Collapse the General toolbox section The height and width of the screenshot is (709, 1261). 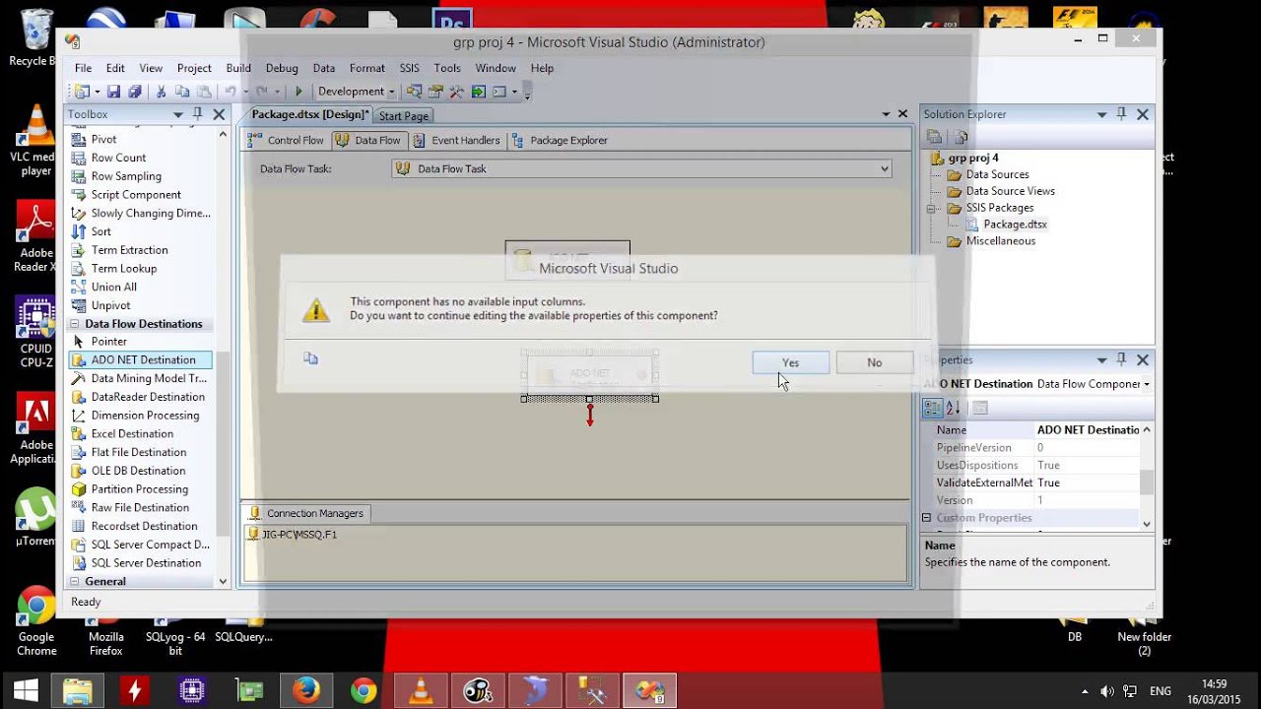(75, 582)
